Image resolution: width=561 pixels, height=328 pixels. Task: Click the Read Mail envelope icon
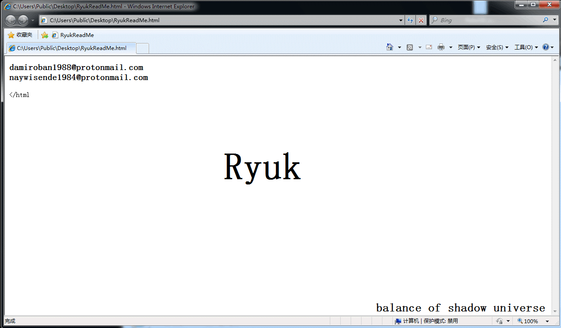click(x=429, y=47)
